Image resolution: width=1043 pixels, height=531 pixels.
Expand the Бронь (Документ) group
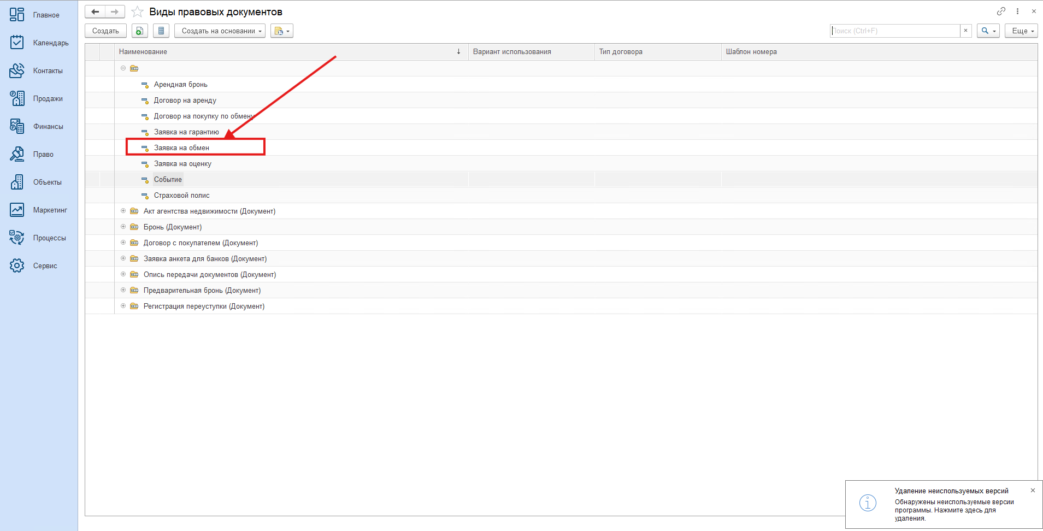[x=123, y=227]
